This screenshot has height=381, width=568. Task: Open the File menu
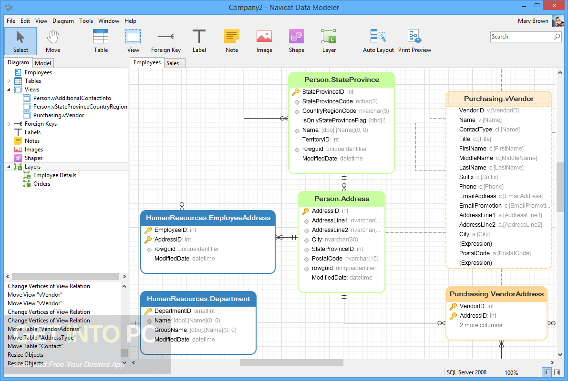[11, 21]
